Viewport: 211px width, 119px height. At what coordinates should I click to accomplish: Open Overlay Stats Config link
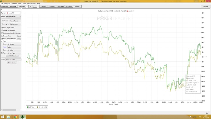point(19,36)
